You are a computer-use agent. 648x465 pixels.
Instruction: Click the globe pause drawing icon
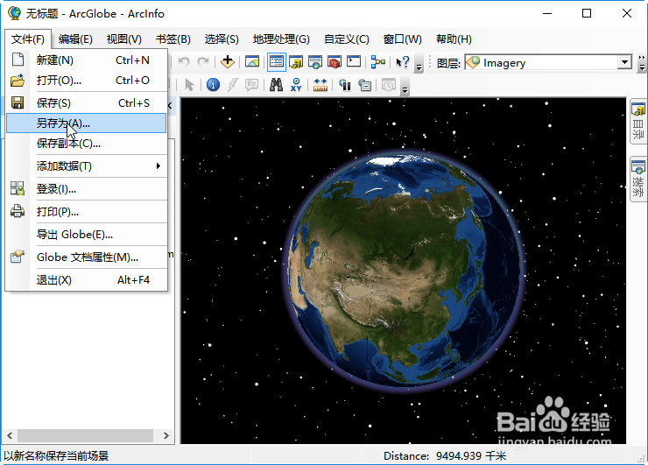(345, 85)
